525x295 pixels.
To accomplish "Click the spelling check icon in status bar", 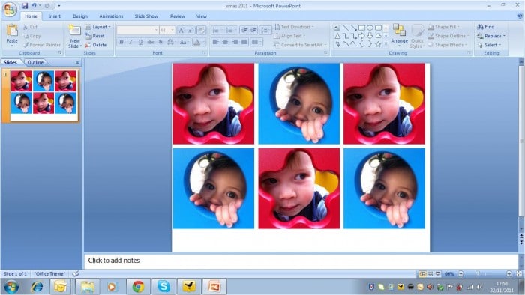I will pos(75,273).
